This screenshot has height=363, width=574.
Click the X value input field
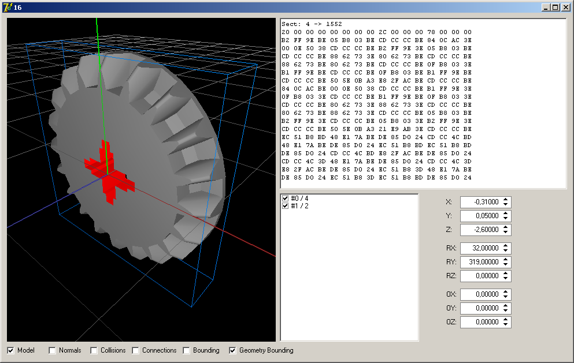tap(480, 202)
